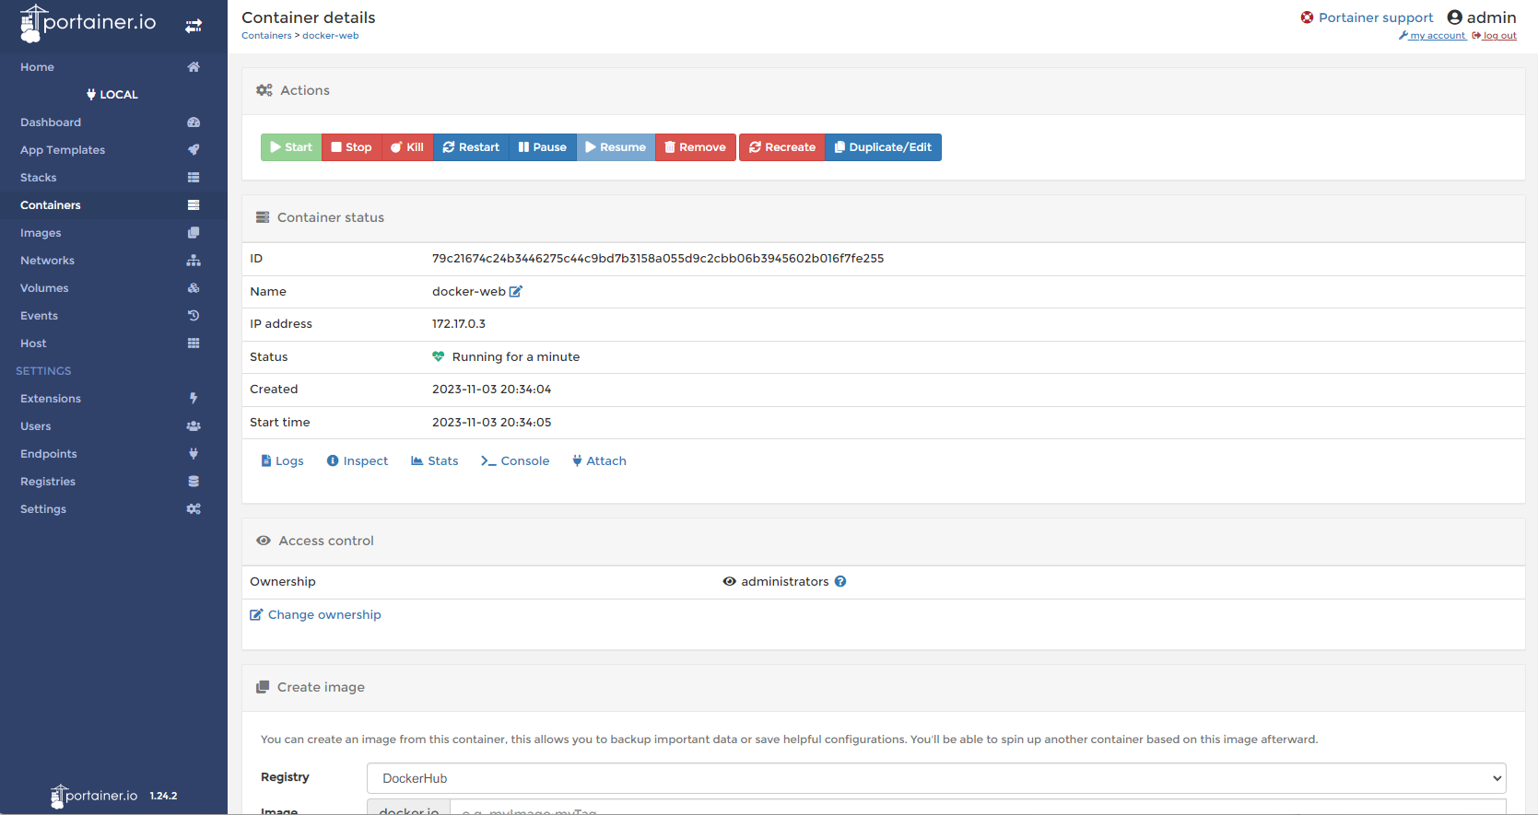Click the Stacks list icon

[194, 178]
